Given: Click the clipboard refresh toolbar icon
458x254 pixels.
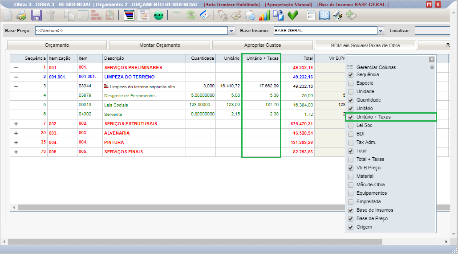Looking at the screenshot, I should pyautogui.click(x=110, y=15).
